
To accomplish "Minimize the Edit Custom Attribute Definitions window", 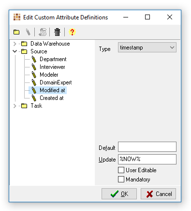I will [126, 17].
